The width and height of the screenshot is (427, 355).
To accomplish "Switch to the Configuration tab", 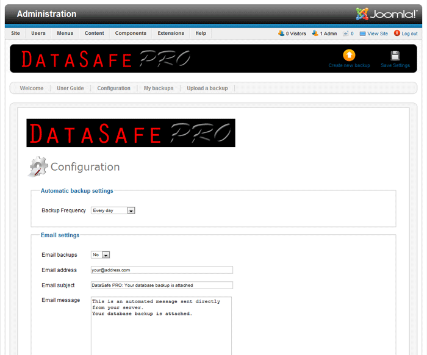I will coord(114,88).
